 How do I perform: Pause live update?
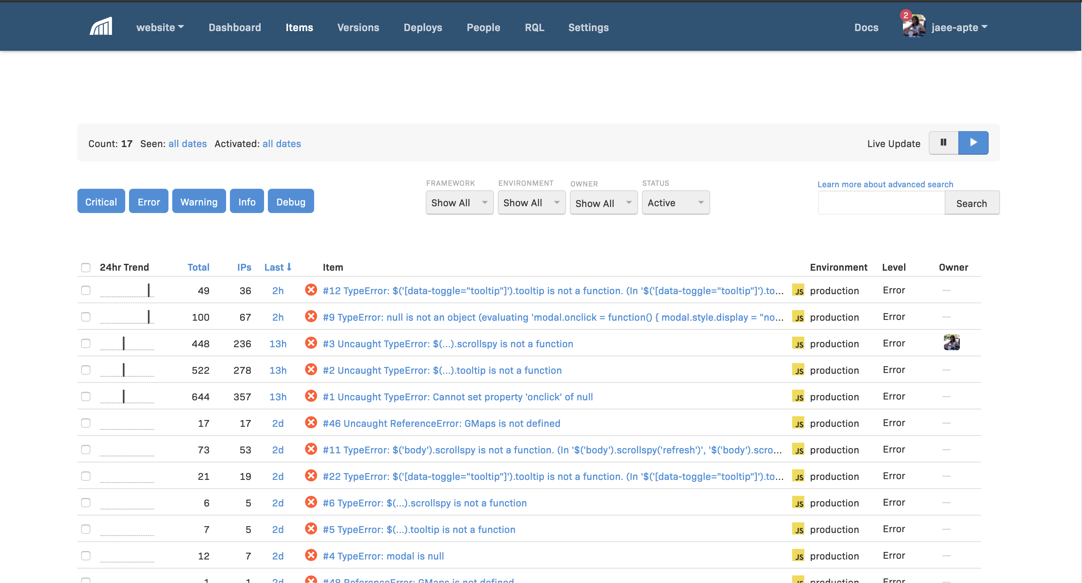pyautogui.click(x=944, y=143)
